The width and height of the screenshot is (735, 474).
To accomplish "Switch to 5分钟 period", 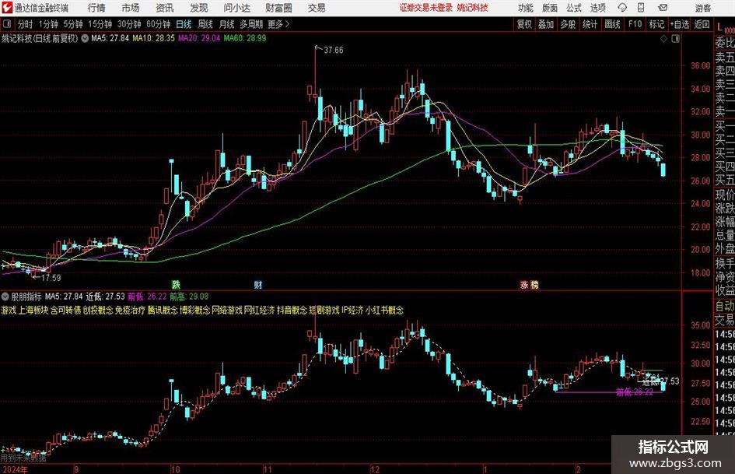I will (x=72, y=24).
